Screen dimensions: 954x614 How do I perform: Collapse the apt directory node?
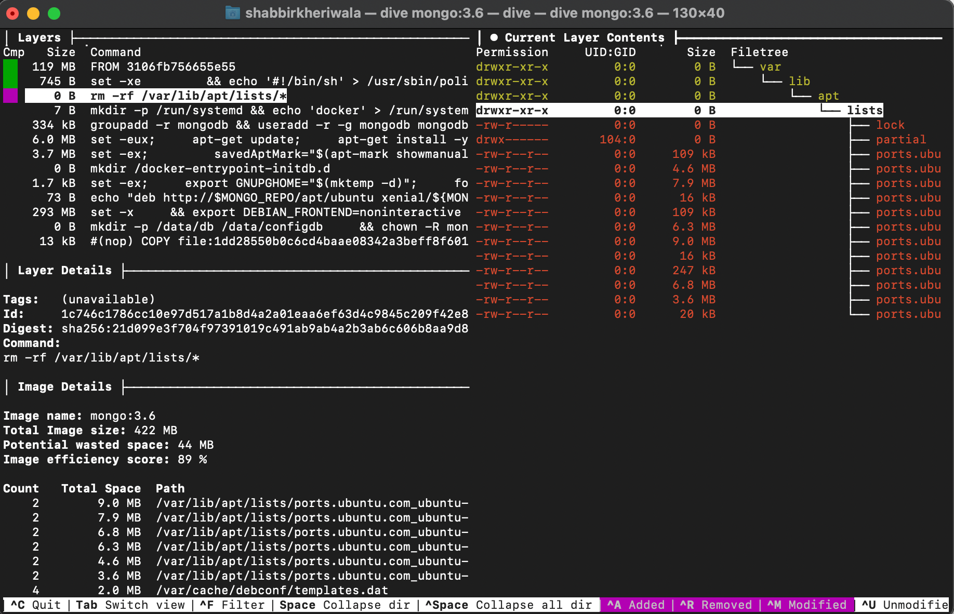click(x=828, y=96)
